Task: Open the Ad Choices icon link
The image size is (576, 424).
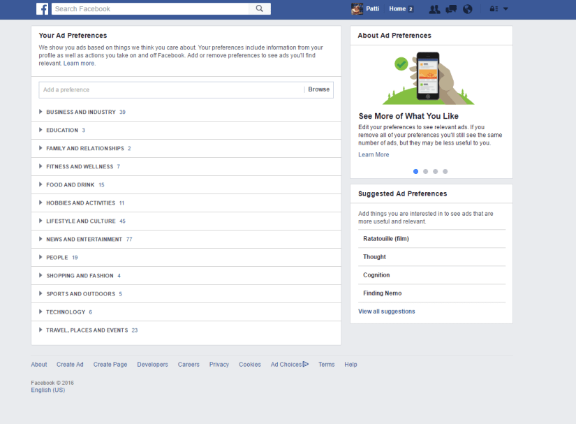Action: tap(305, 364)
